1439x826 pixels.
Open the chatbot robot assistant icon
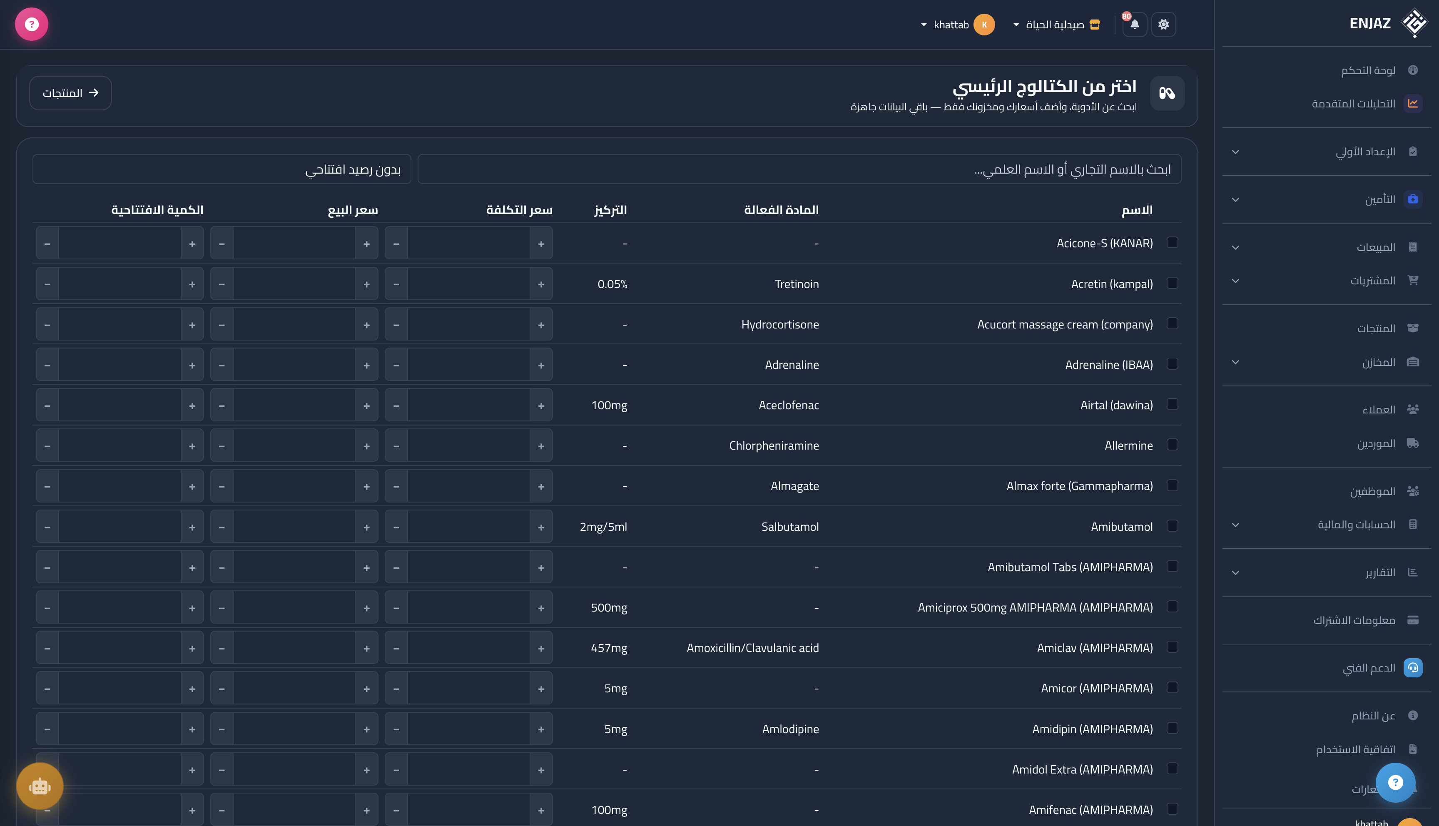(x=40, y=786)
